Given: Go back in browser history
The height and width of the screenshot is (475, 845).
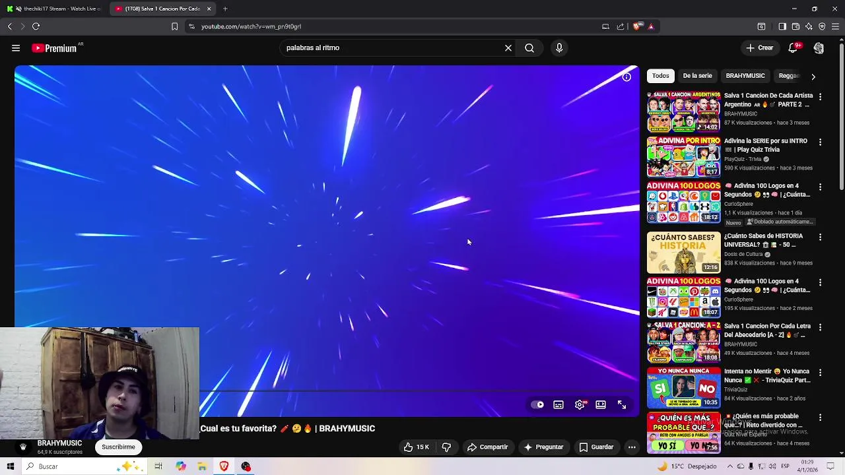Looking at the screenshot, I should (x=10, y=26).
